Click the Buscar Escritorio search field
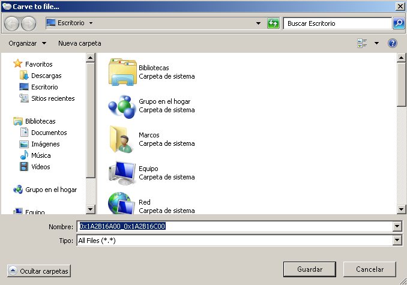Image resolution: width=407 pixels, height=285 pixels. tap(337, 23)
